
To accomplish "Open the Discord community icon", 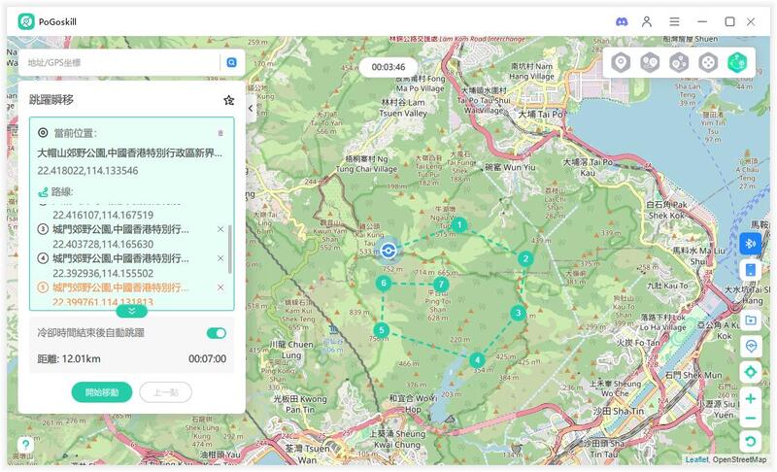I will pos(622,21).
